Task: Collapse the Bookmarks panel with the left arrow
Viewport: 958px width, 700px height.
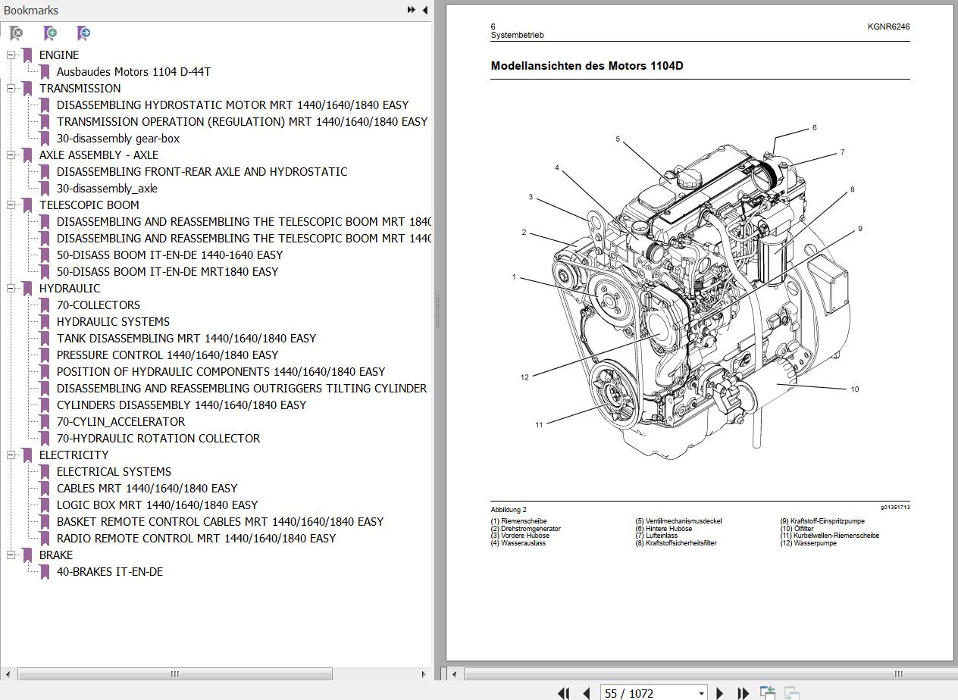Action: (x=424, y=10)
